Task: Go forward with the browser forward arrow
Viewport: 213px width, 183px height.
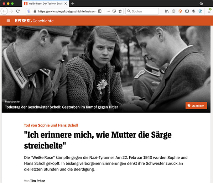Action: pyautogui.click(x=11, y=11)
